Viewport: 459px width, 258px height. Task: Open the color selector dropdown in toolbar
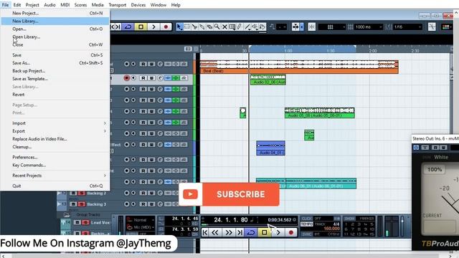pos(446,27)
